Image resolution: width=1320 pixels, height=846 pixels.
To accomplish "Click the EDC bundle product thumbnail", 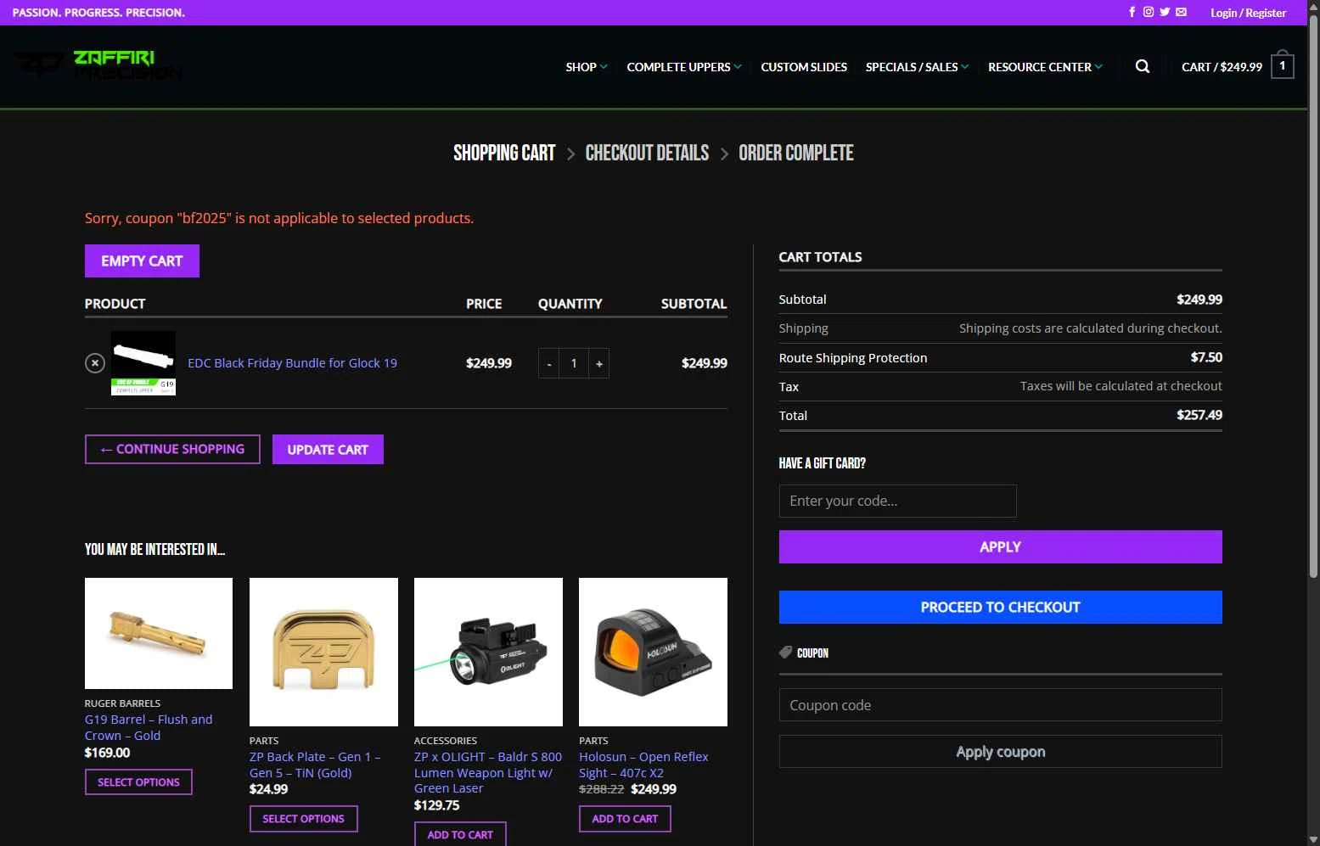I will pyautogui.click(x=143, y=363).
